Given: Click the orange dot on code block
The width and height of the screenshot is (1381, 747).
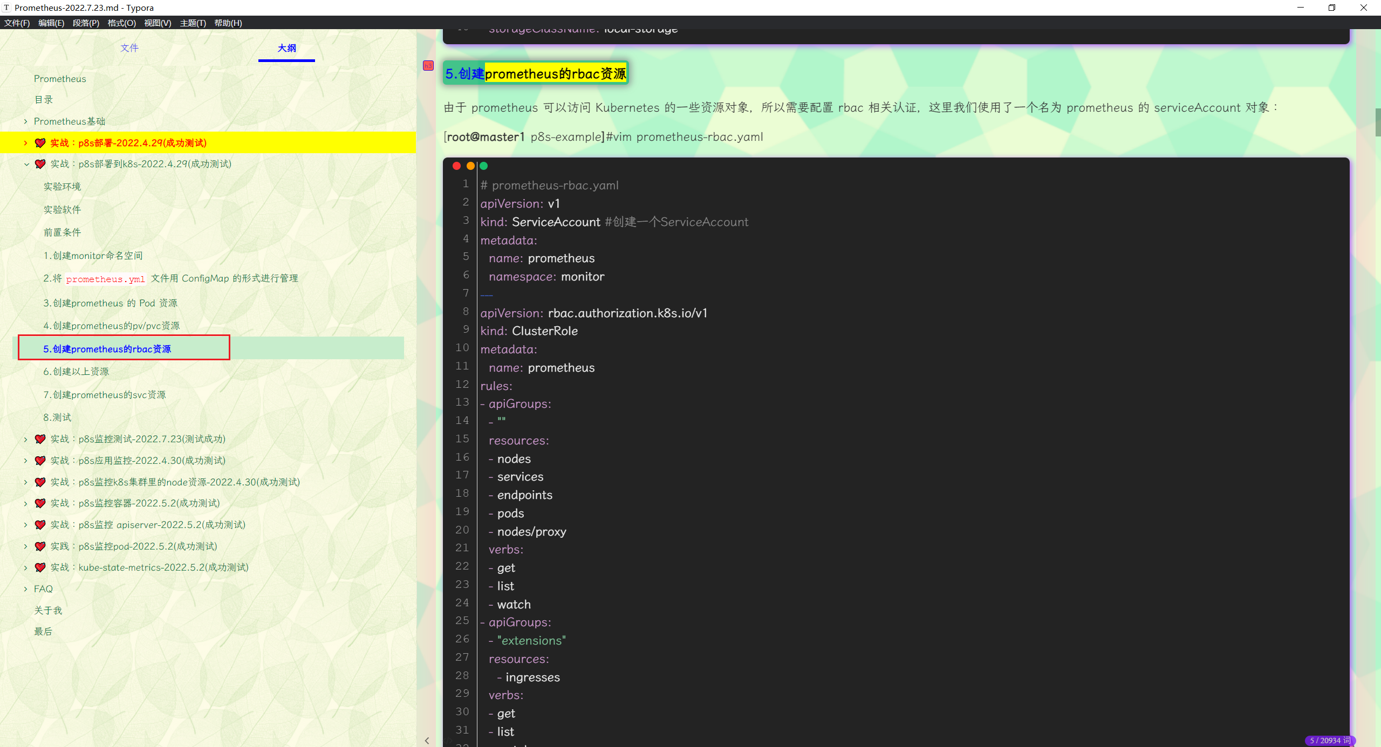Looking at the screenshot, I should (x=470, y=166).
